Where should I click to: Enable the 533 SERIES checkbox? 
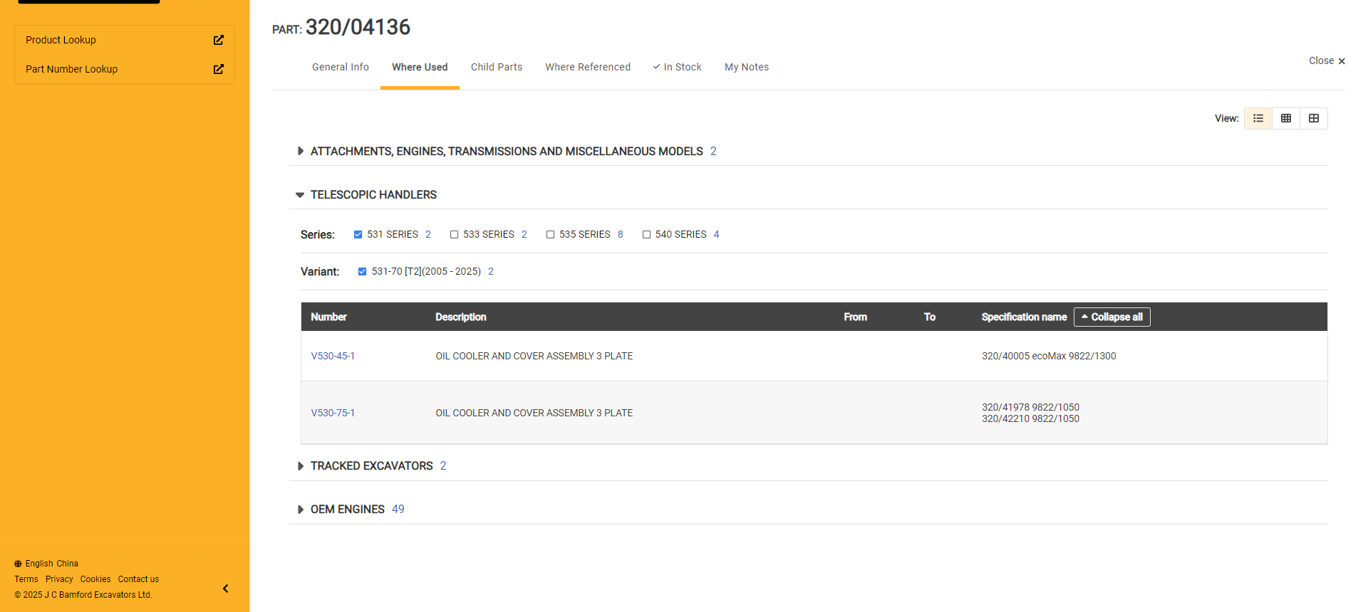(454, 235)
